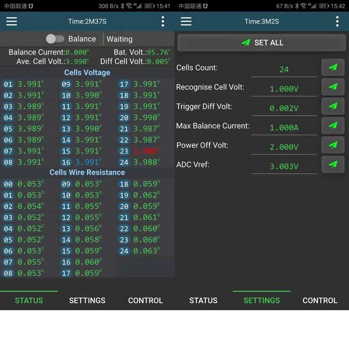Switch to STATUS tab on the status screen
The height and width of the screenshot is (349, 349).
[29, 300]
